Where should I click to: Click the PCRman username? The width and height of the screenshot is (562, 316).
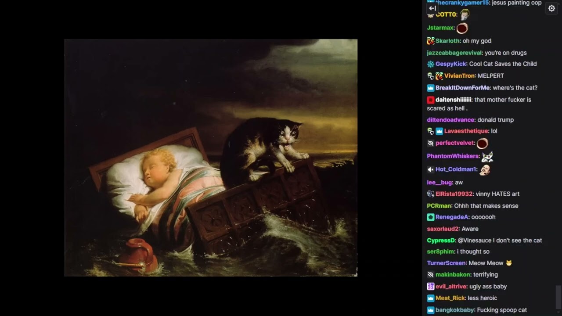pos(439,206)
